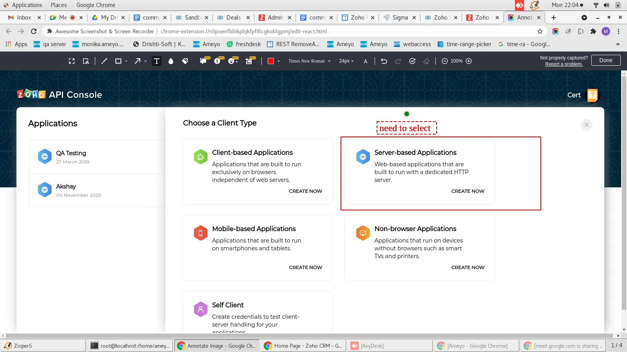Open Awesome Screenshot extension icon
This screenshot has height=352, width=627.
tap(556, 31)
